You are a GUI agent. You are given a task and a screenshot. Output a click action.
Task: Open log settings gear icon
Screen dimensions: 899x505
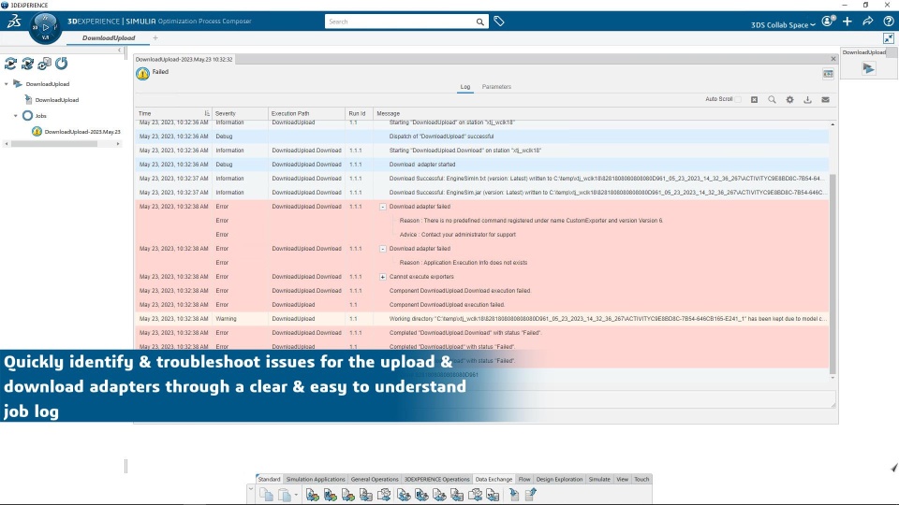coord(789,100)
